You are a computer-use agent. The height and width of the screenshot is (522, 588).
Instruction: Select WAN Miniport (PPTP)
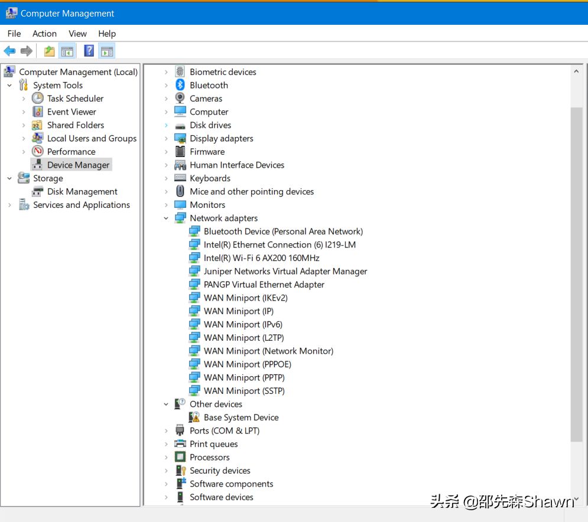(244, 377)
